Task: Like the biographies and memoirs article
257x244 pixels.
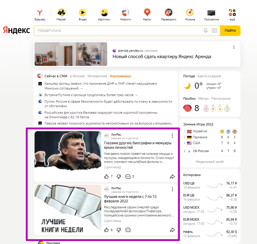Action: tap(106, 177)
